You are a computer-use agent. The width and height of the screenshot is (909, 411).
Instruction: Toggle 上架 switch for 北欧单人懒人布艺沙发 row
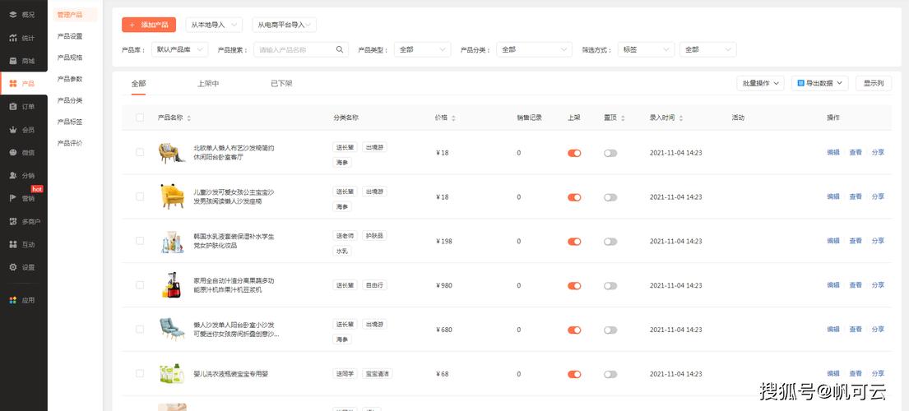click(574, 153)
